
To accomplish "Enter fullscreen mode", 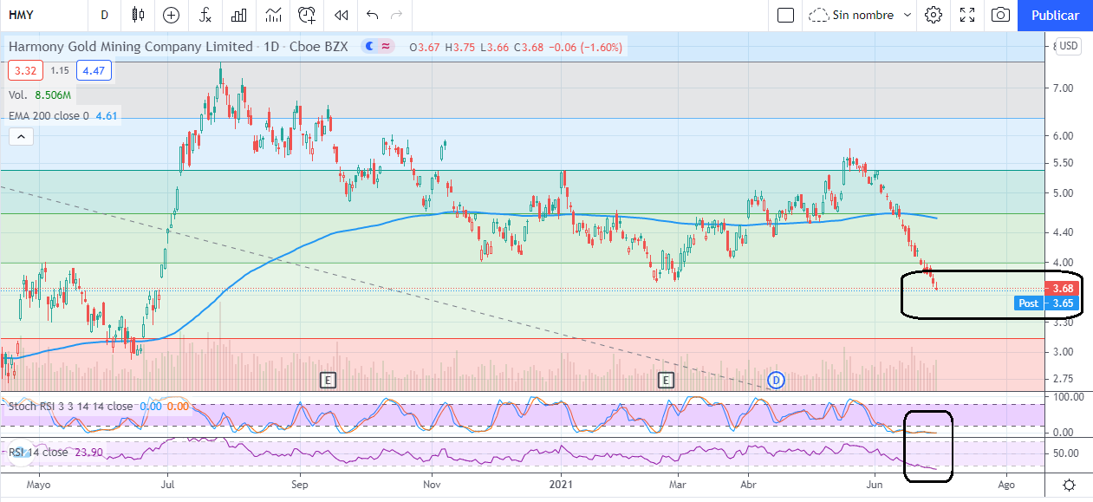I will click(x=967, y=15).
